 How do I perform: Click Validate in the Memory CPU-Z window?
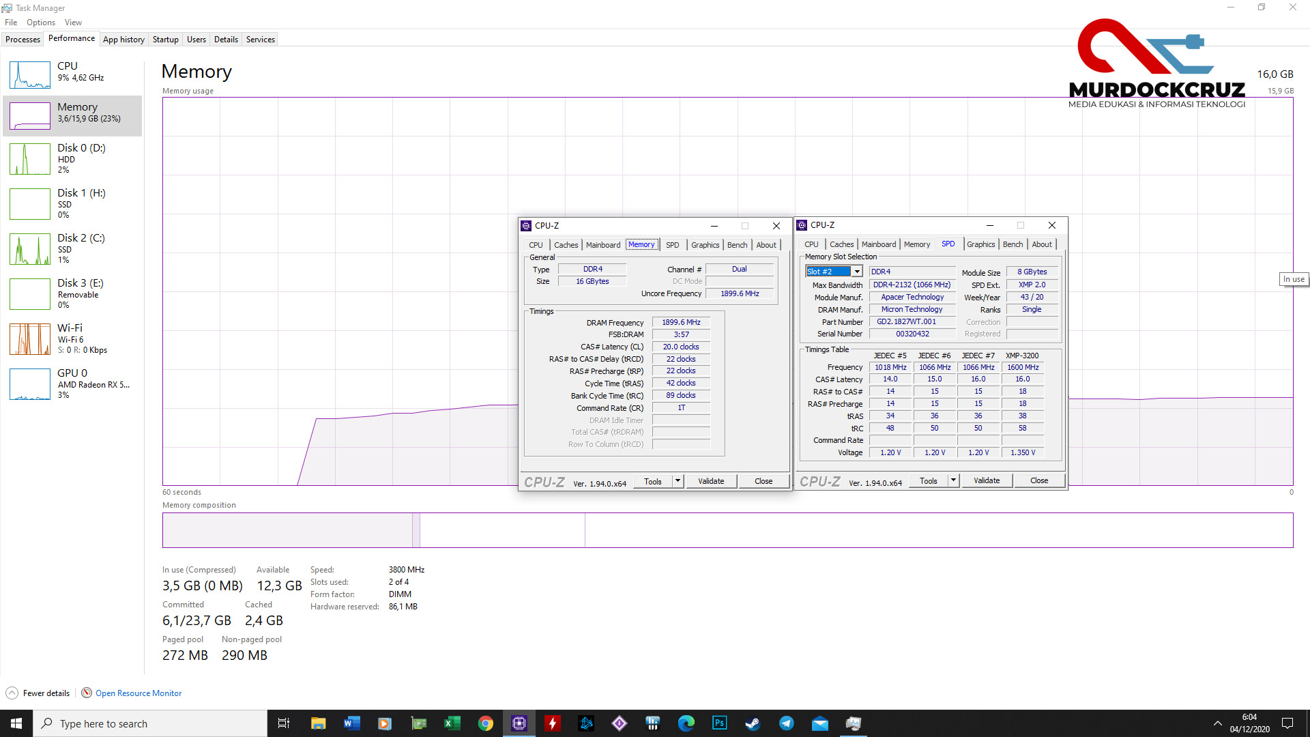[710, 481]
